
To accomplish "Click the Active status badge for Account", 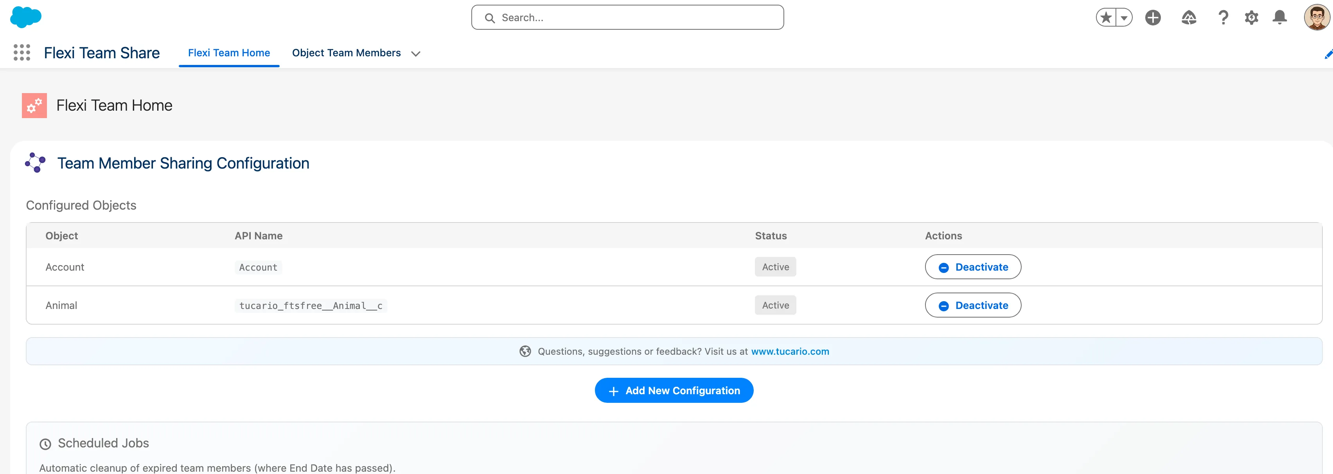I will pyautogui.click(x=775, y=267).
